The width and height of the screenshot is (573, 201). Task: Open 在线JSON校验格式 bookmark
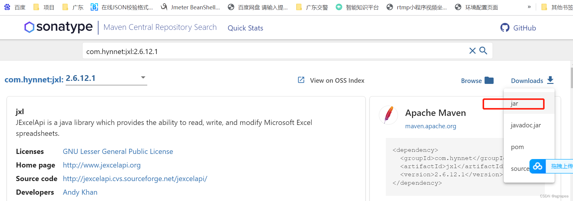122,7
